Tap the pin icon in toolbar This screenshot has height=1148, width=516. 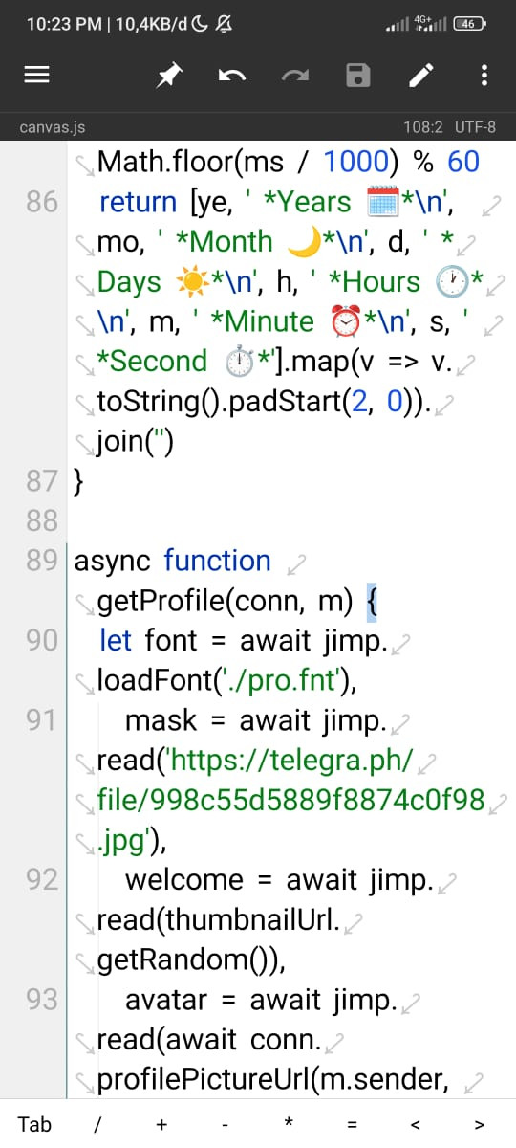pos(169,76)
